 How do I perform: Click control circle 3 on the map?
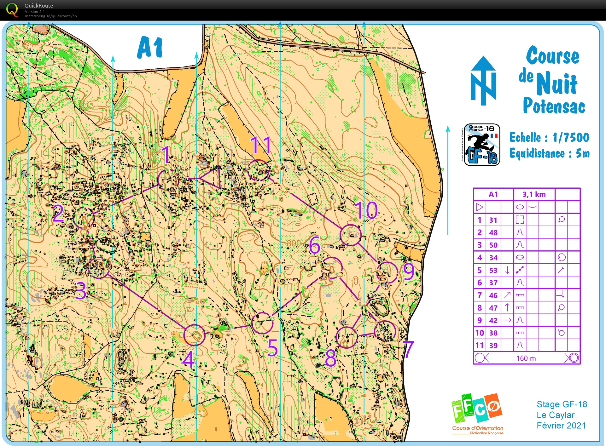click(x=99, y=268)
